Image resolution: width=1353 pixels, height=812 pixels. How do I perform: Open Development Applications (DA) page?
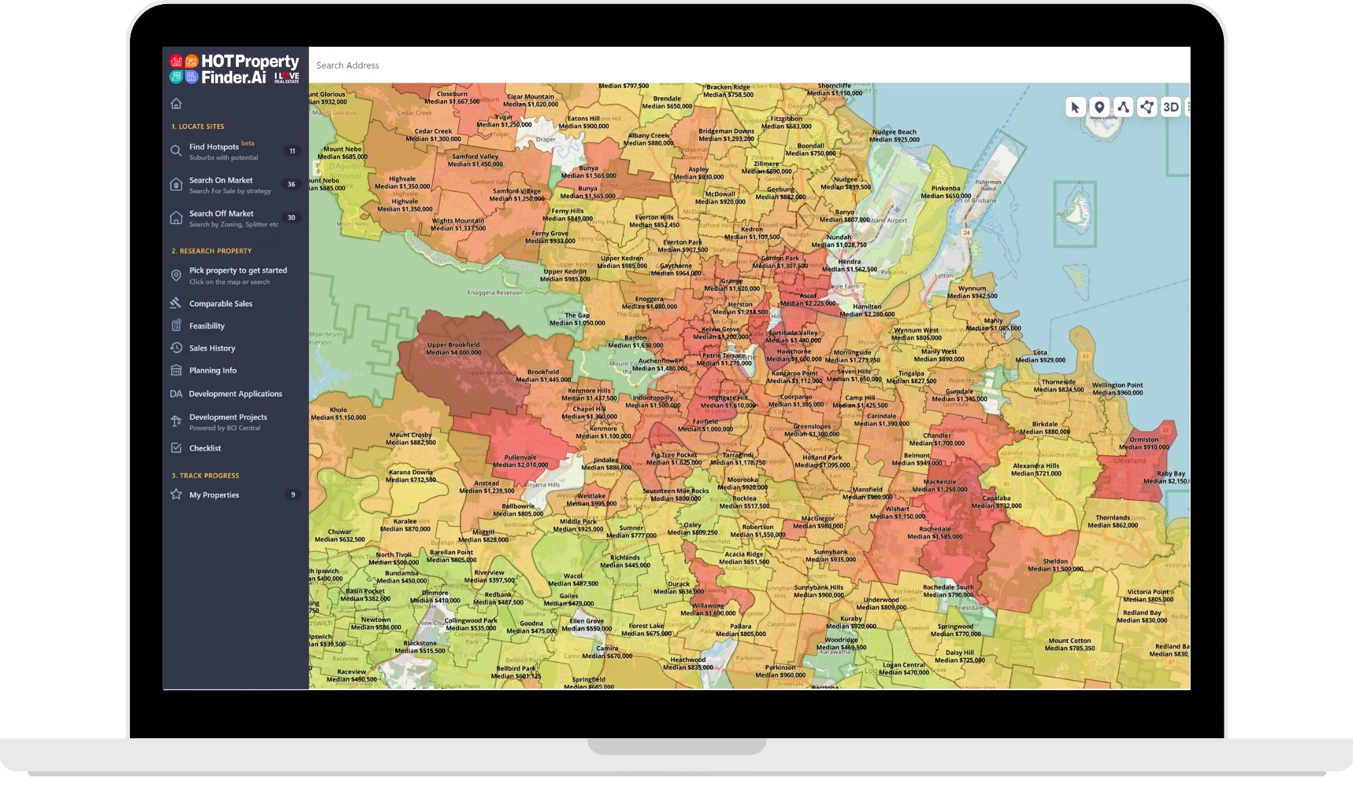235,393
